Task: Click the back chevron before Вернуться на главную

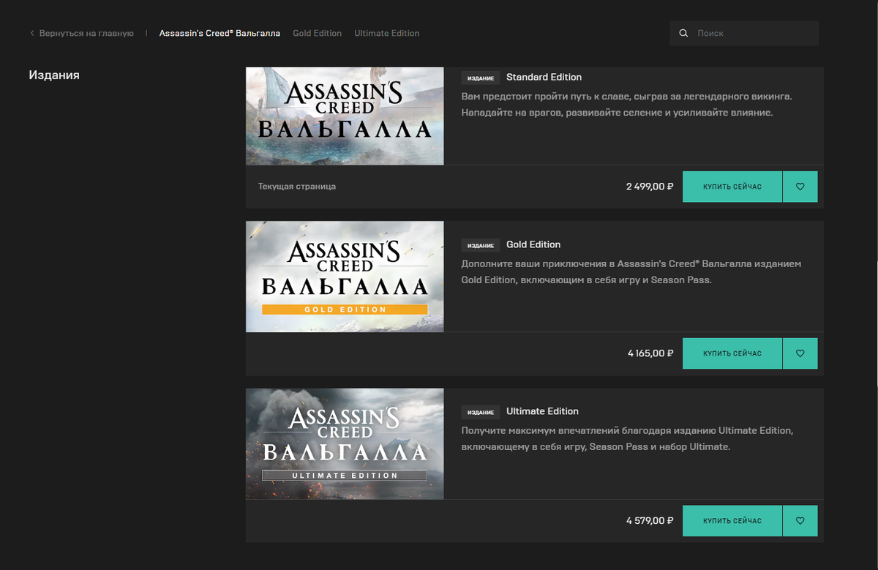Action: coord(32,33)
